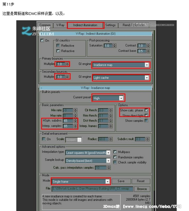This screenshot has width=189, height=211.
Task: Adjust Clr thresh spinner arrows
Action: [x=111, y=110]
